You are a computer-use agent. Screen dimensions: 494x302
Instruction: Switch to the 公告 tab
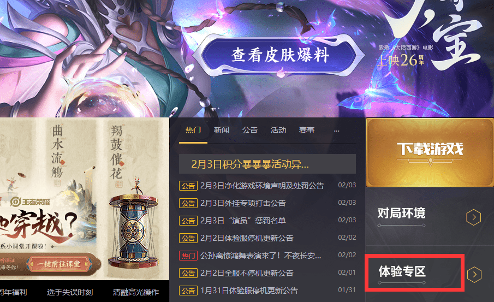tap(250, 130)
